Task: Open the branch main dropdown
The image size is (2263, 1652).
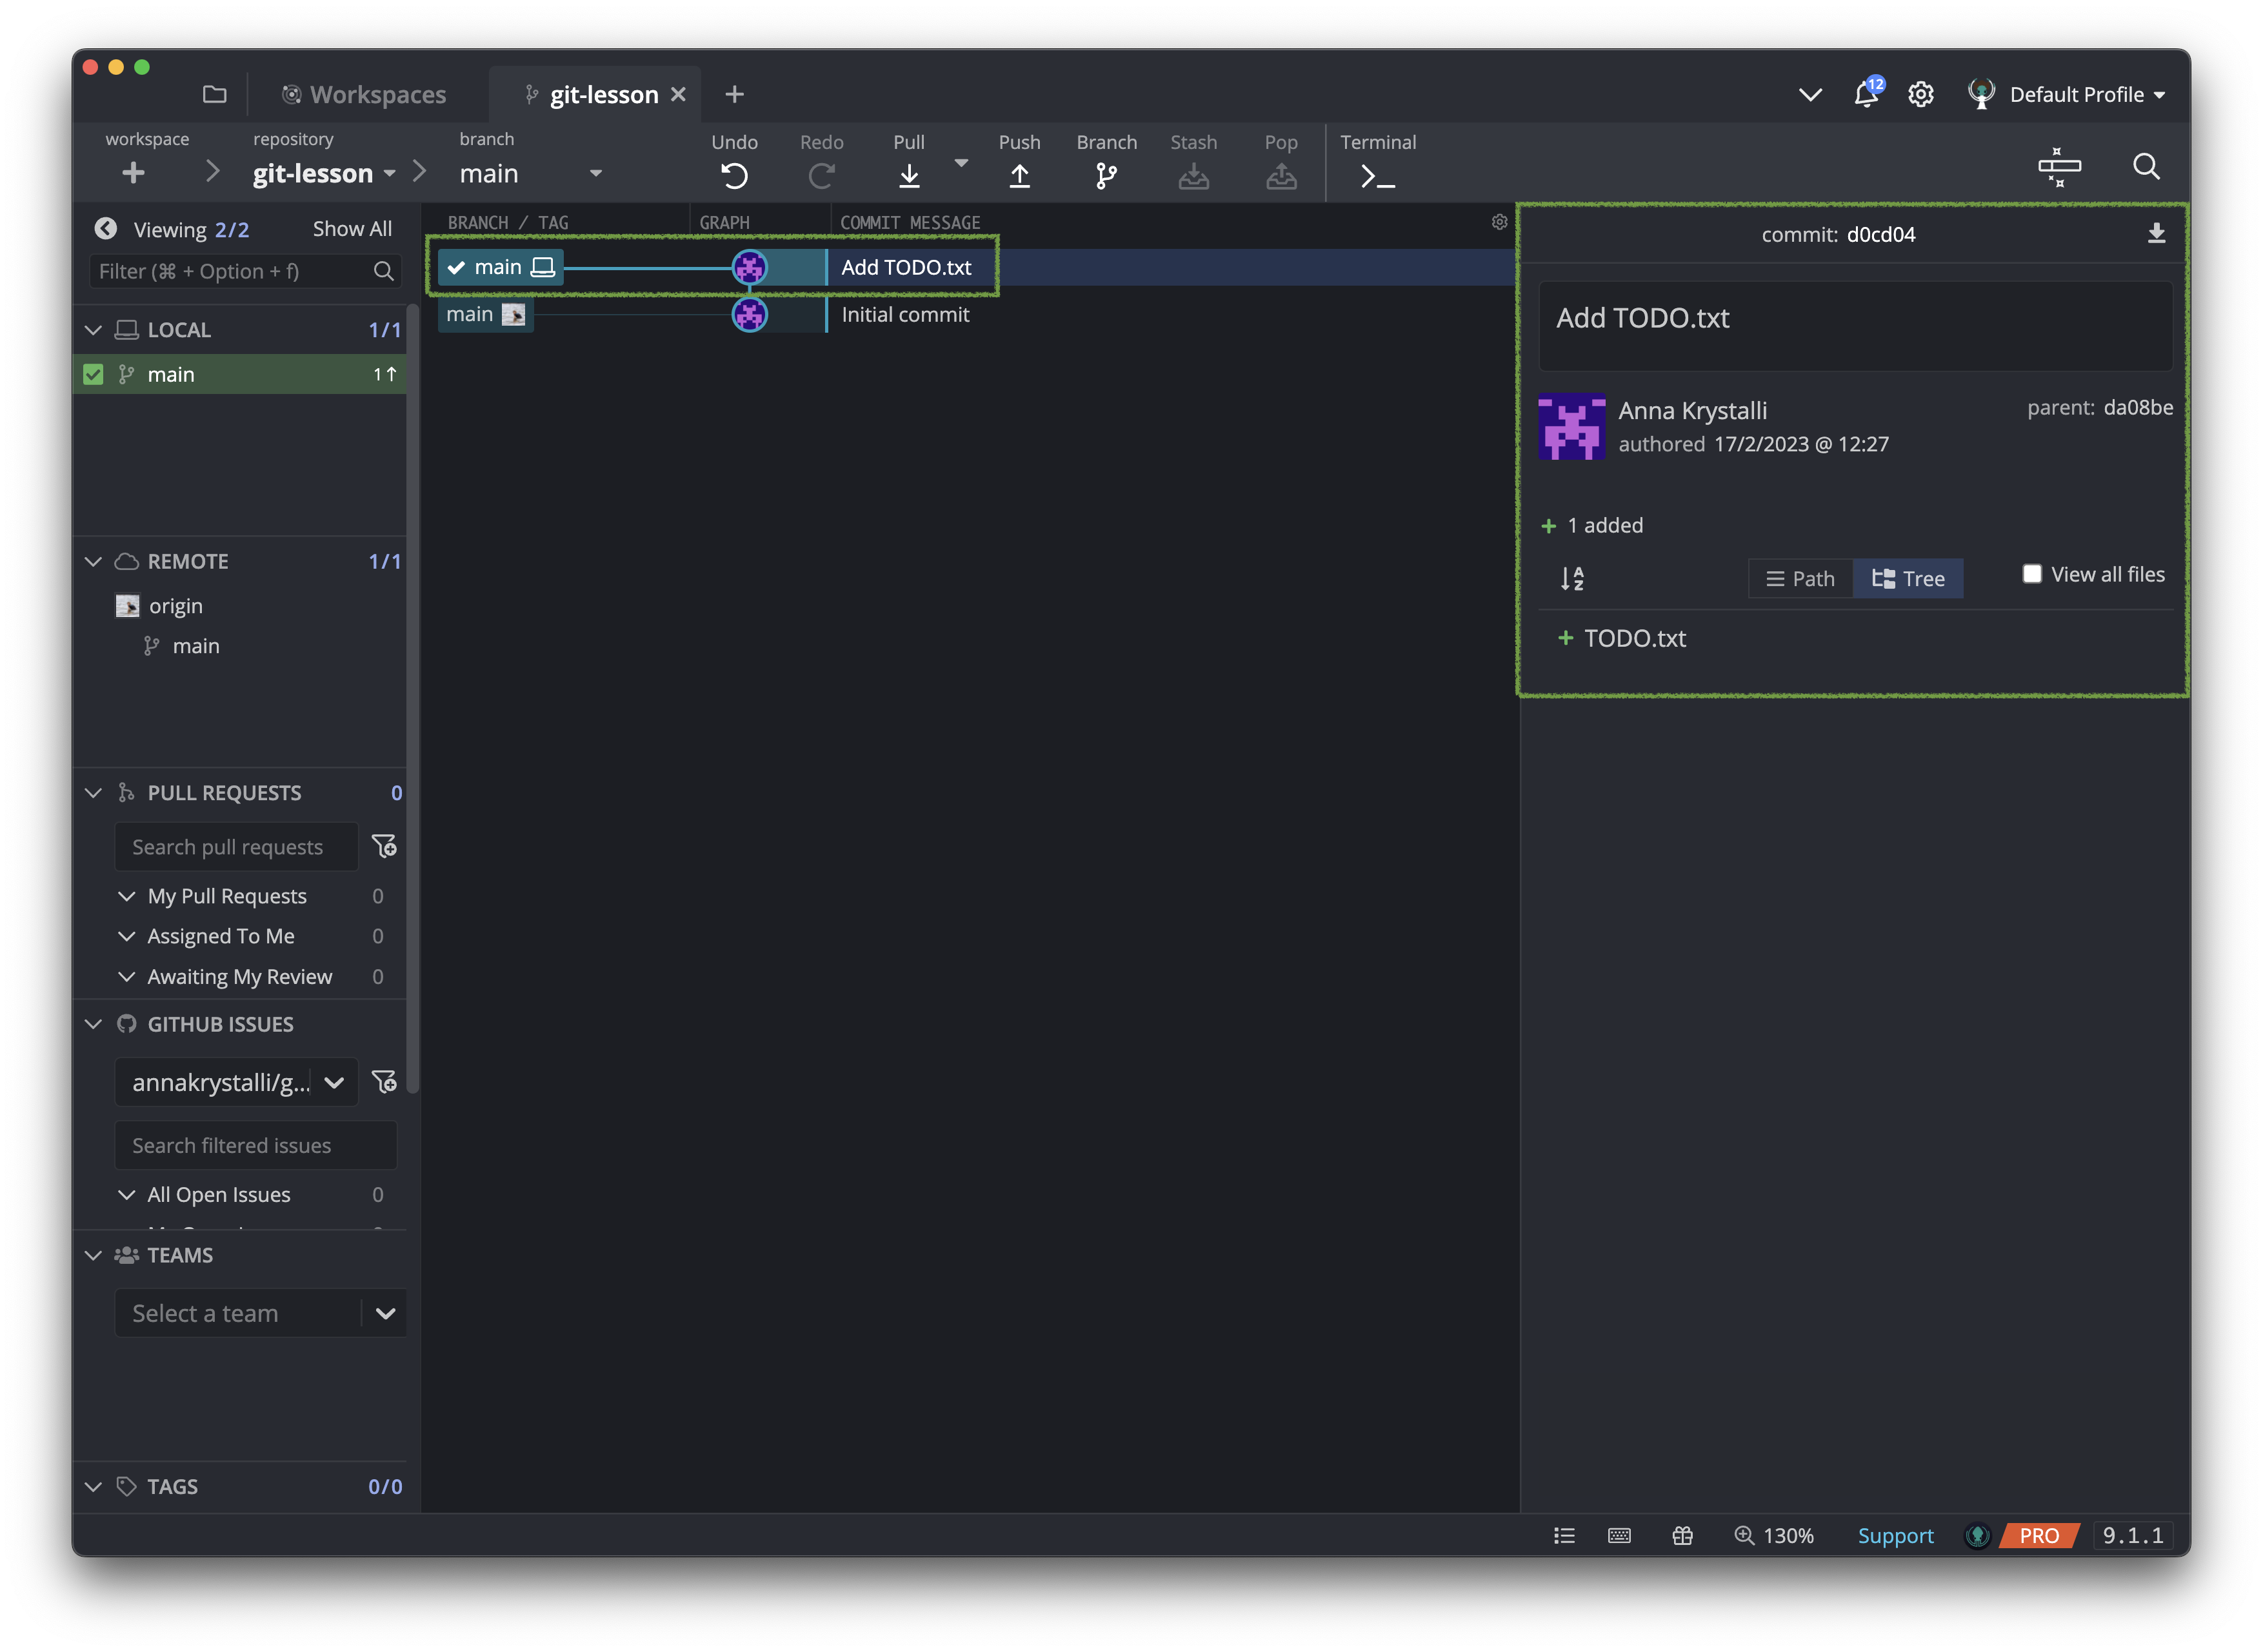Action: [530, 173]
